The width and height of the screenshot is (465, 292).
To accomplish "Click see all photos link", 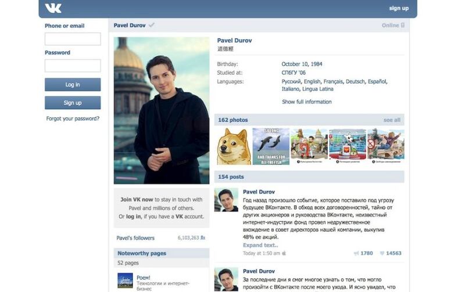I will [x=392, y=120].
